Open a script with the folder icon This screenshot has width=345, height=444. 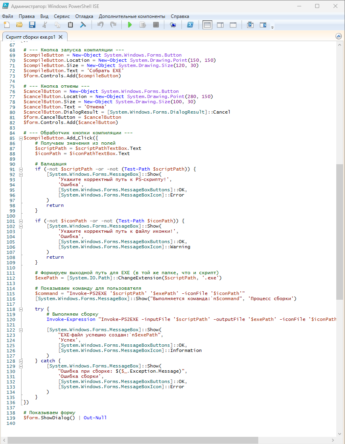pos(19,25)
